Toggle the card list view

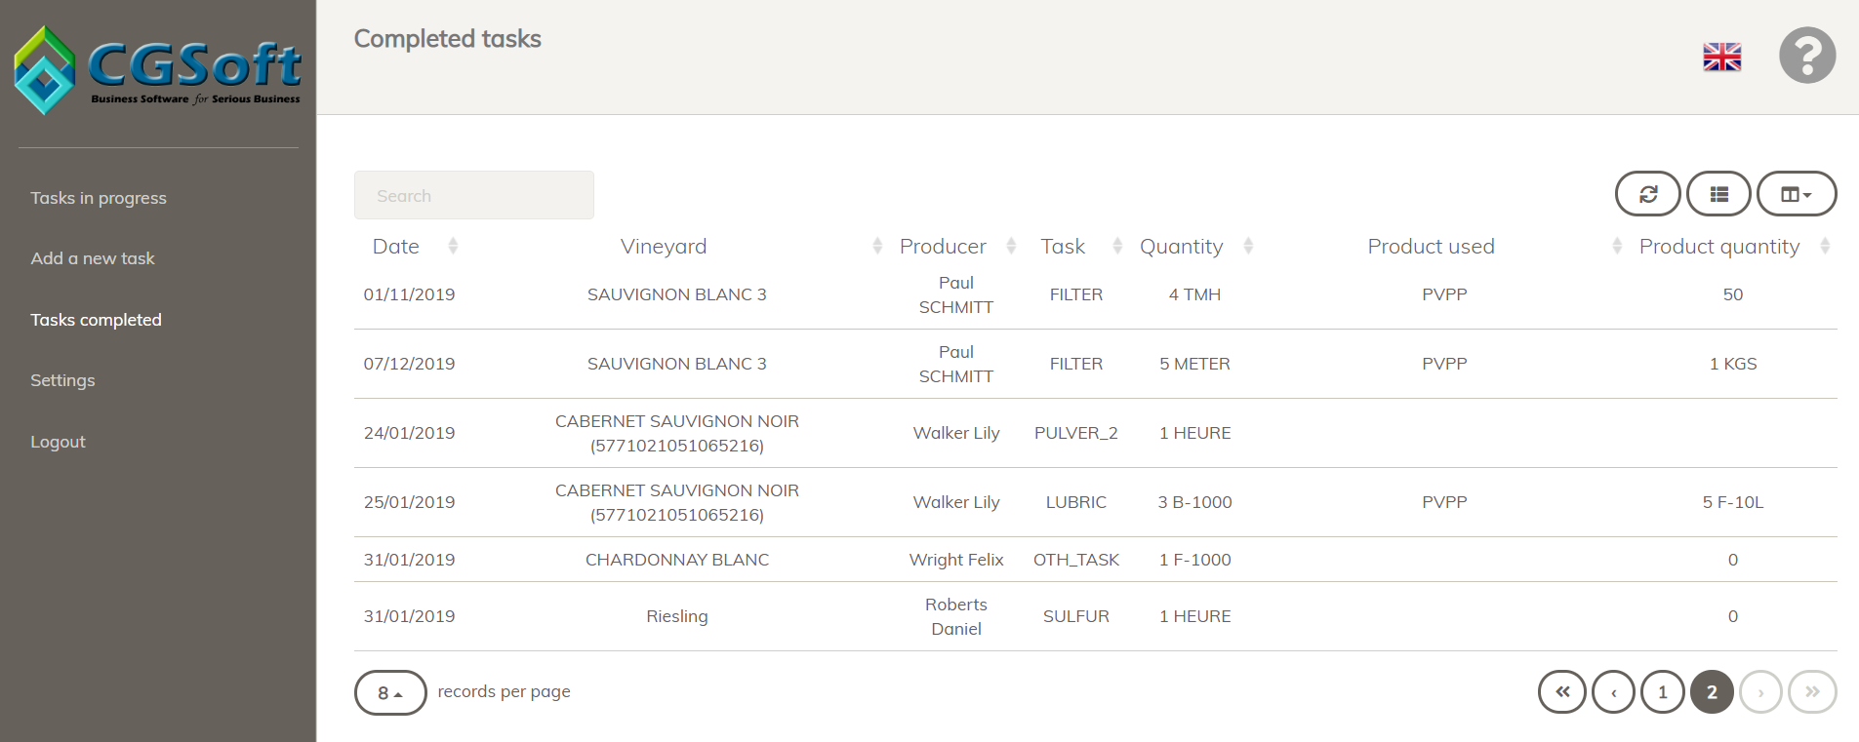click(x=1718, y=194)
